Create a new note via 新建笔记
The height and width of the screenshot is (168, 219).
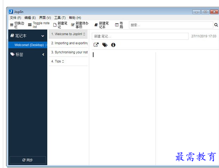click(x=60, y=25)
